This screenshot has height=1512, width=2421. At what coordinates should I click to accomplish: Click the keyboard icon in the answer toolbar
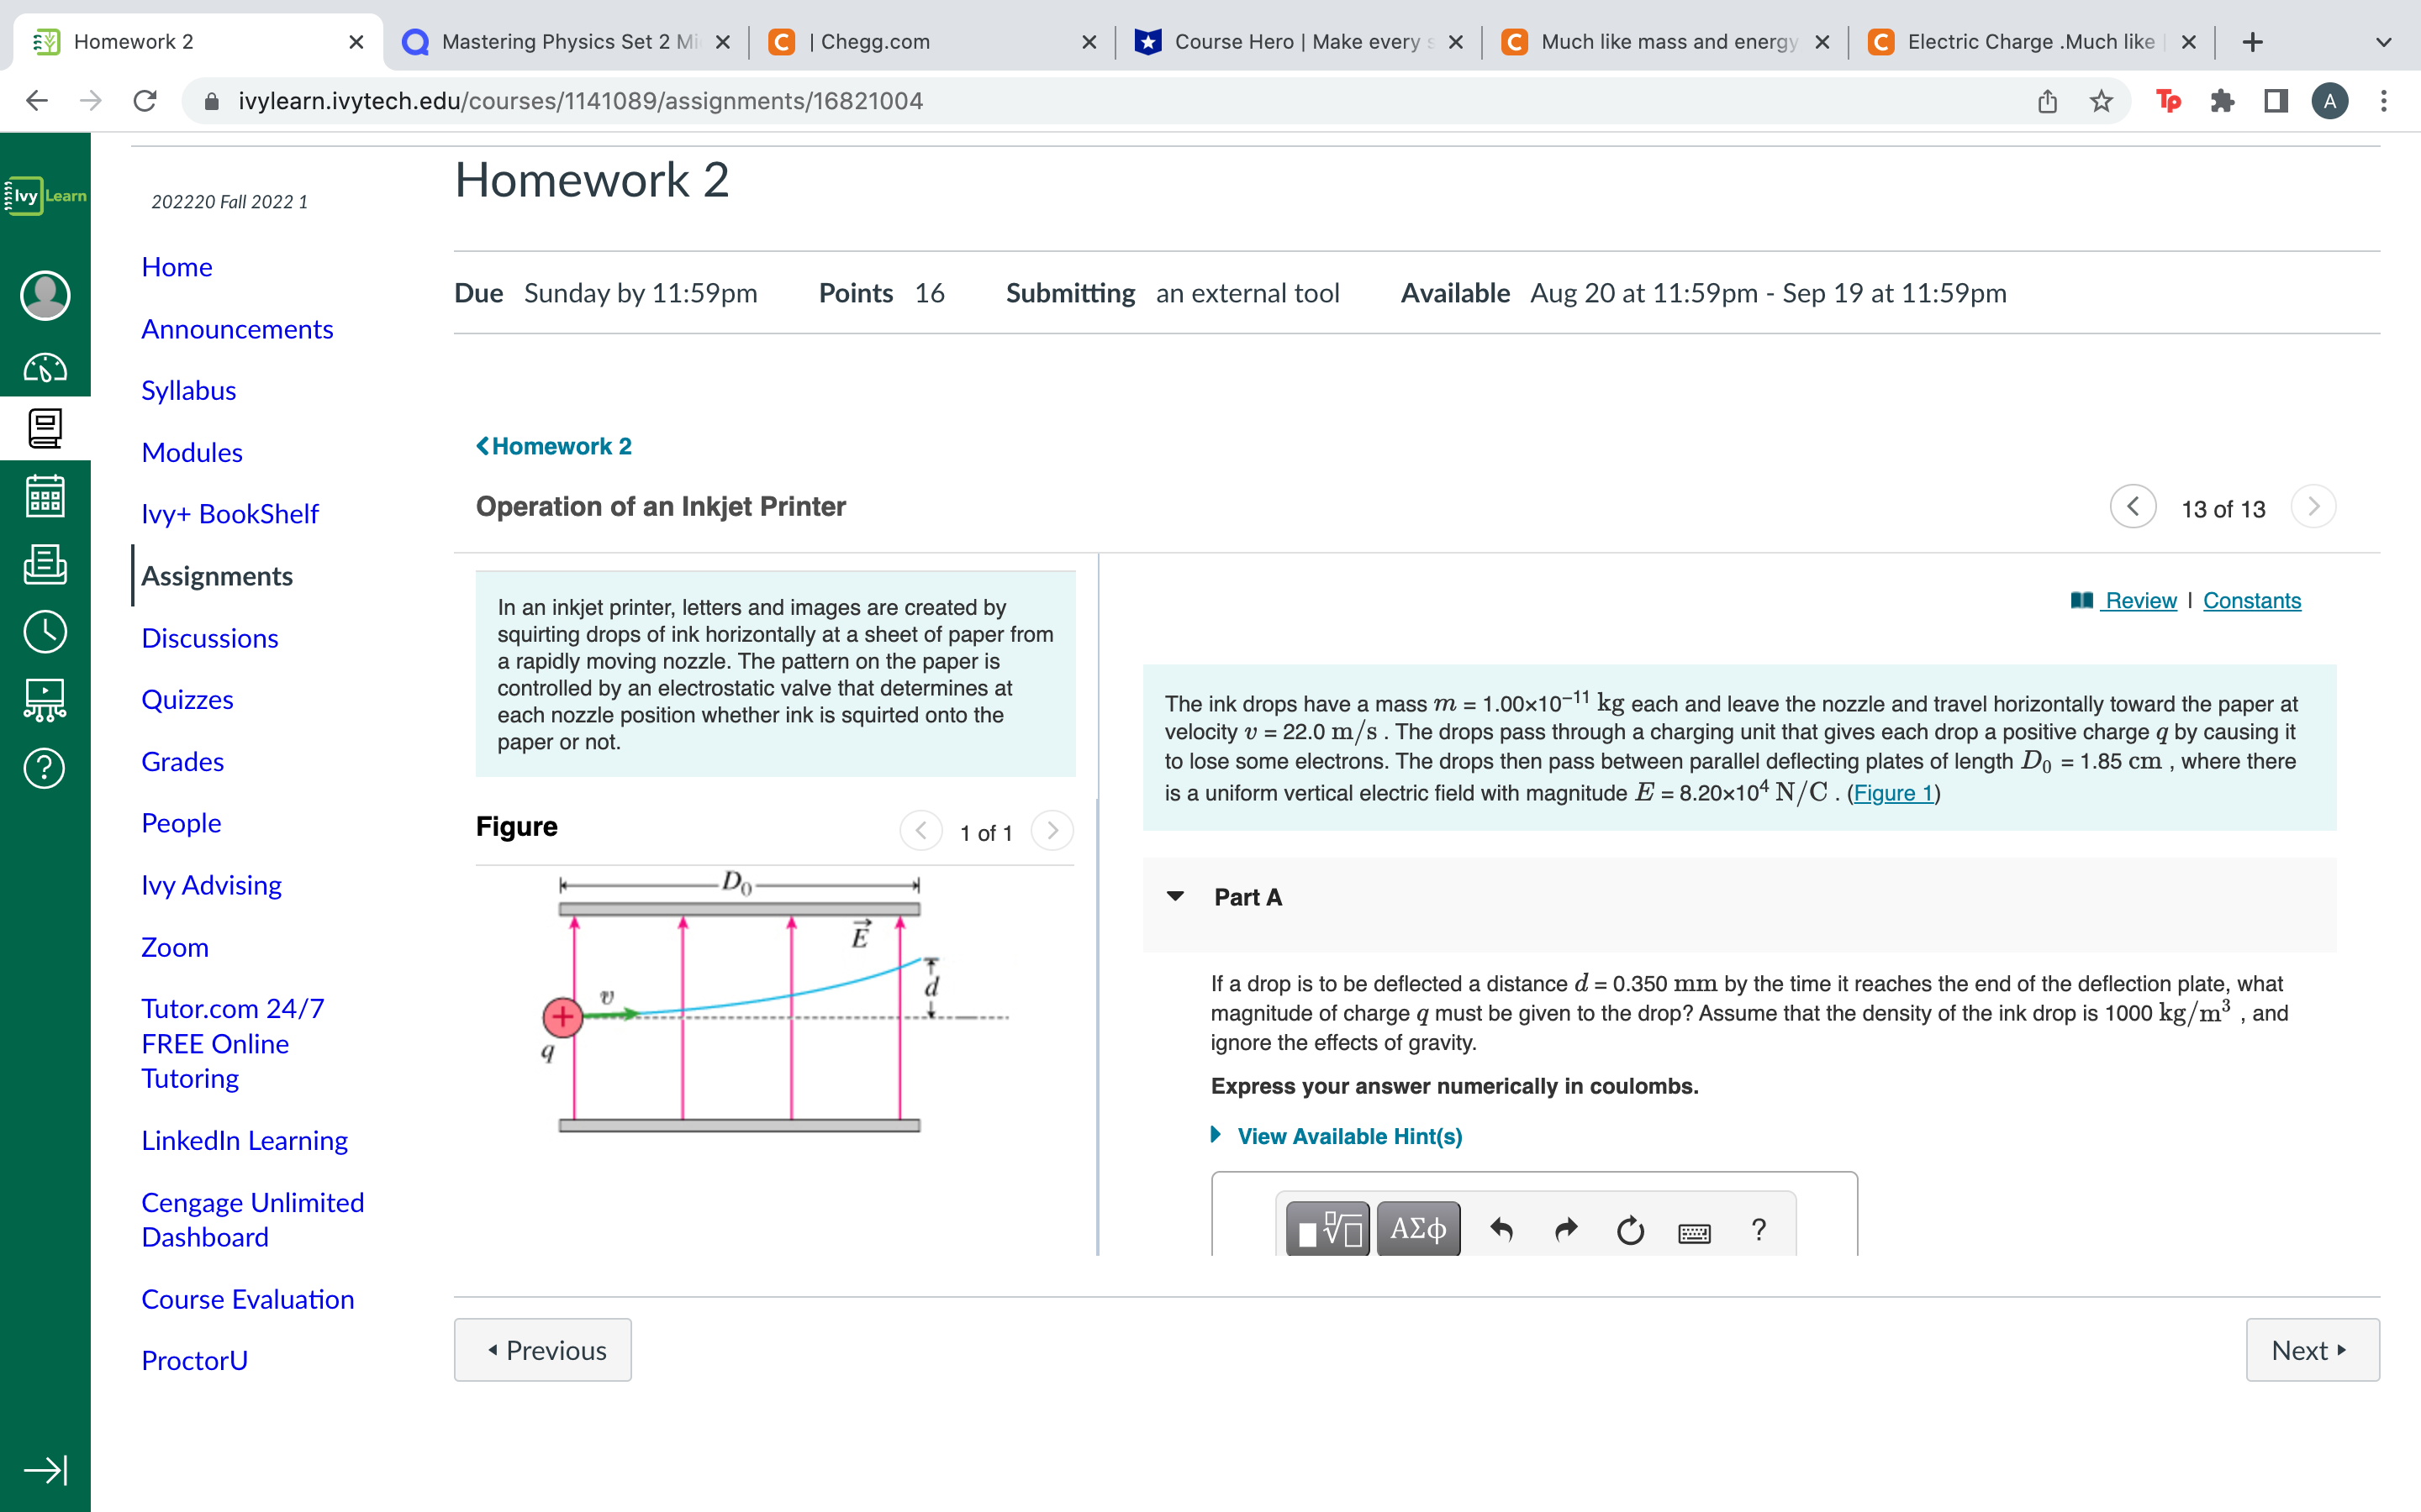[x=1696, y=1232]
